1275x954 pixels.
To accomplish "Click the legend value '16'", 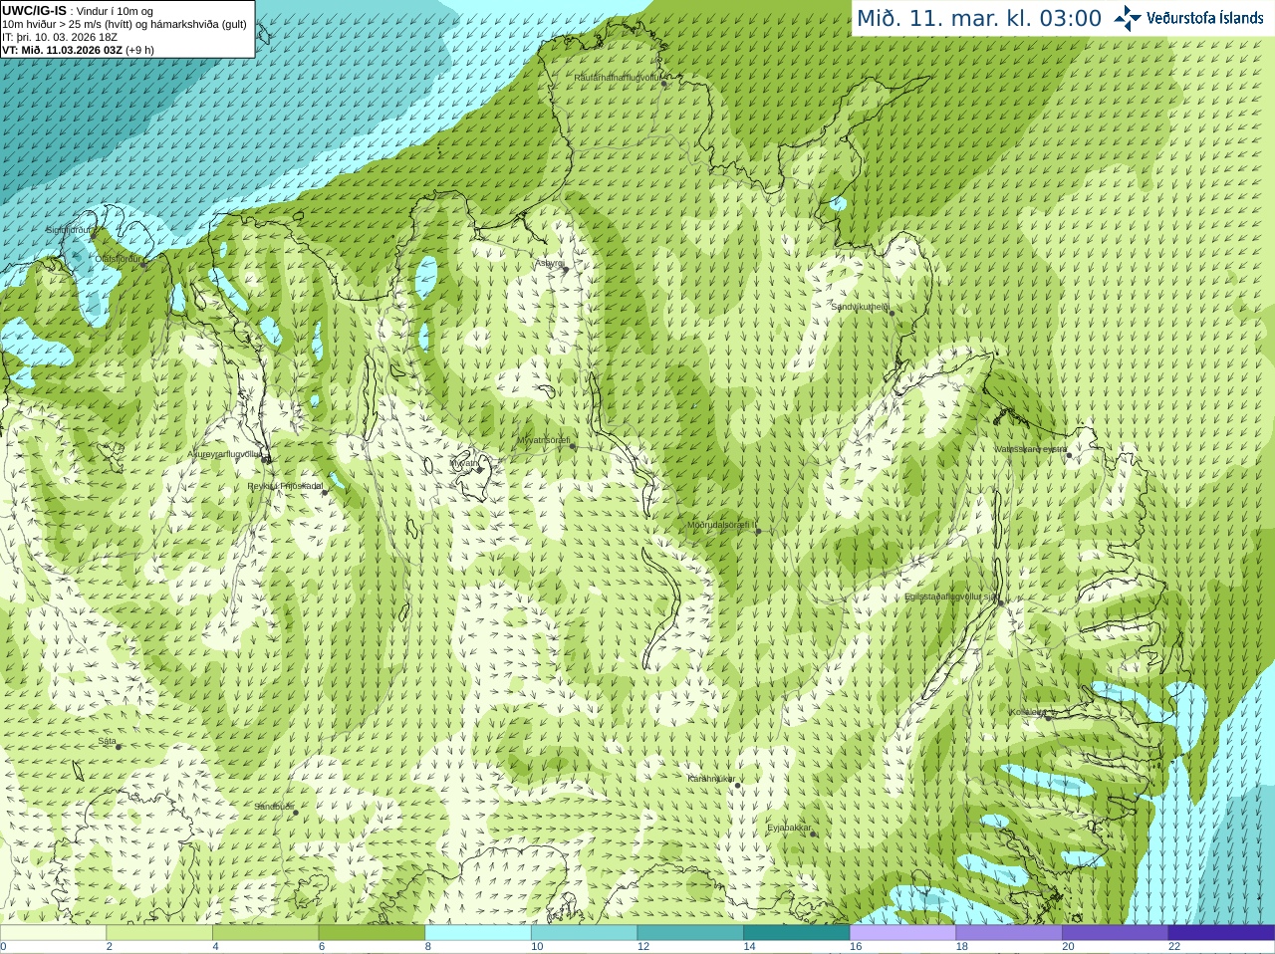I will pos(856,947).
